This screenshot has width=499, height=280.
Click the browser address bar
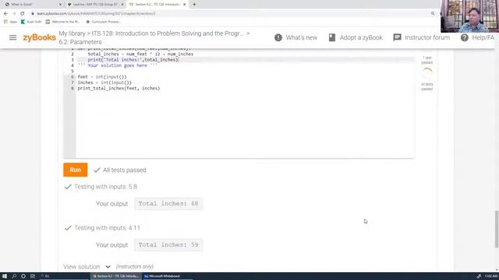pyautogui.click(x=229, y=14)
